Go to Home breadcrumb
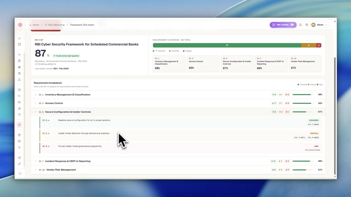The width and height of the screenshot is (351, 197). click(x=34, y=25)
